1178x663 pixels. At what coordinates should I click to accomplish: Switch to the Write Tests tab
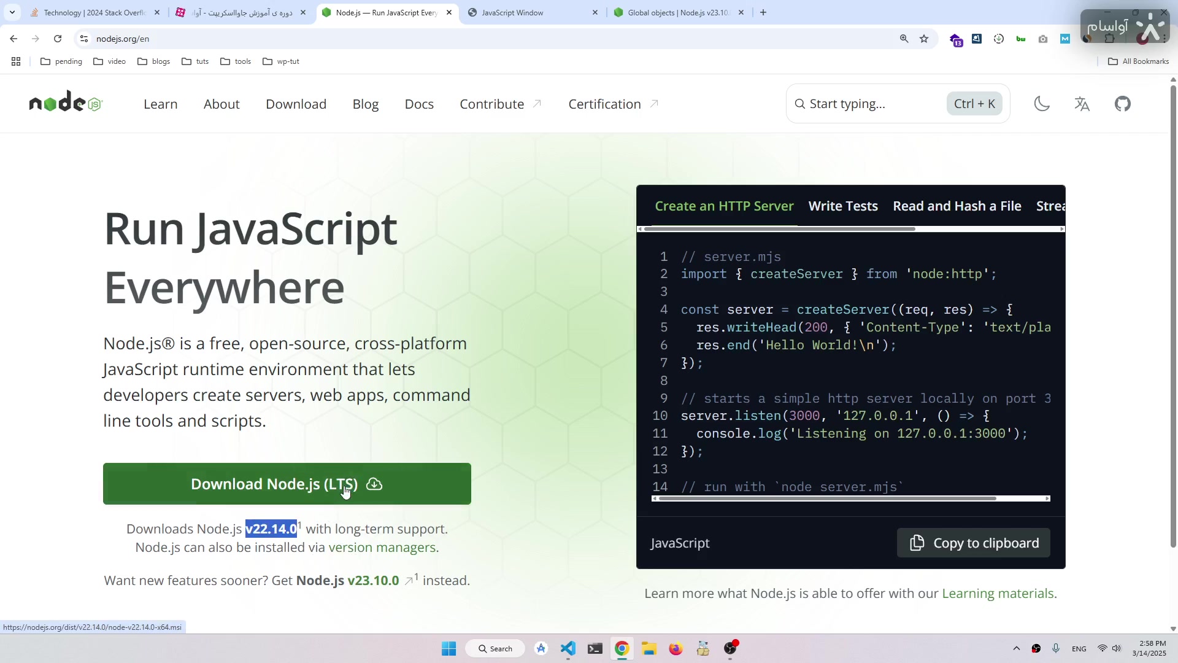(843, 206)
